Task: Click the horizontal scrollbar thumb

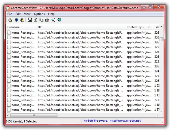Action: click(34, 115)
